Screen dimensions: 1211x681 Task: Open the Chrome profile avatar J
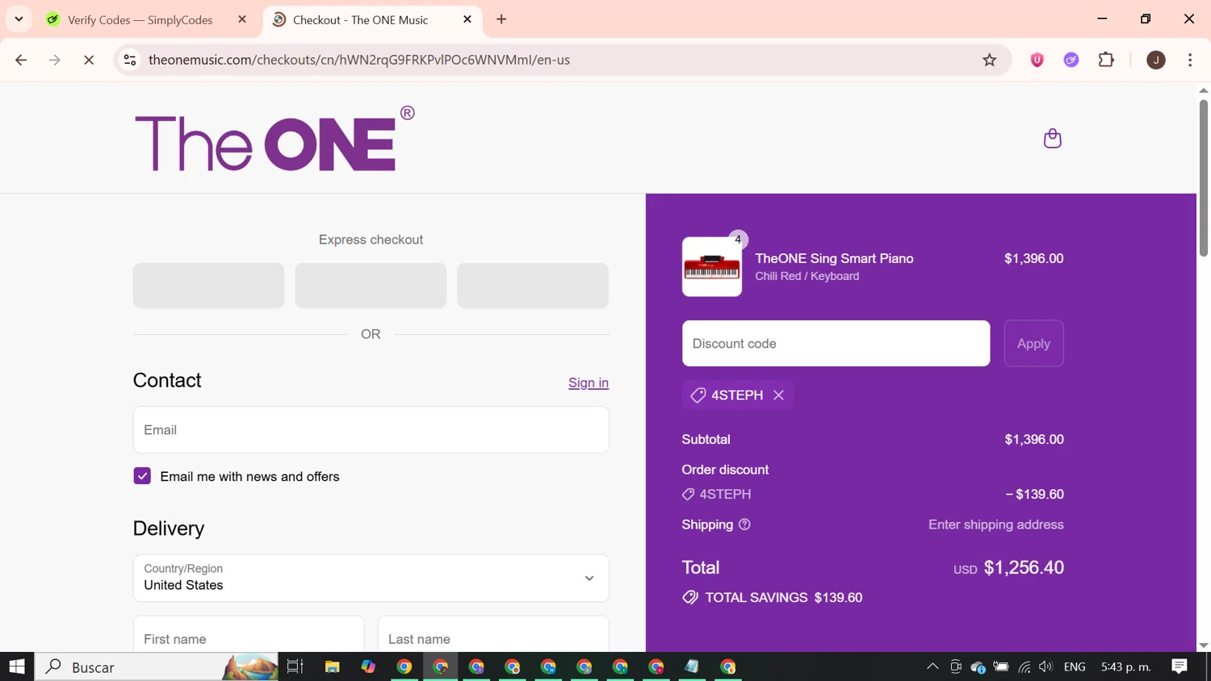1156,60
